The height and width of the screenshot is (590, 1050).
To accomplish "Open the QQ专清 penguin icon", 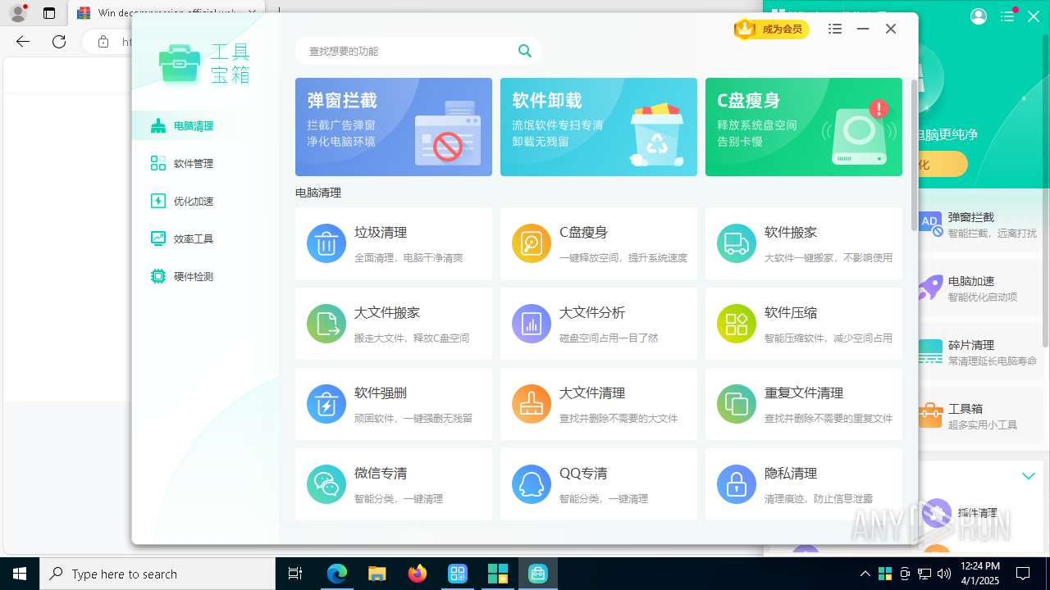I will pyautogui.click(x=532, y=484).
